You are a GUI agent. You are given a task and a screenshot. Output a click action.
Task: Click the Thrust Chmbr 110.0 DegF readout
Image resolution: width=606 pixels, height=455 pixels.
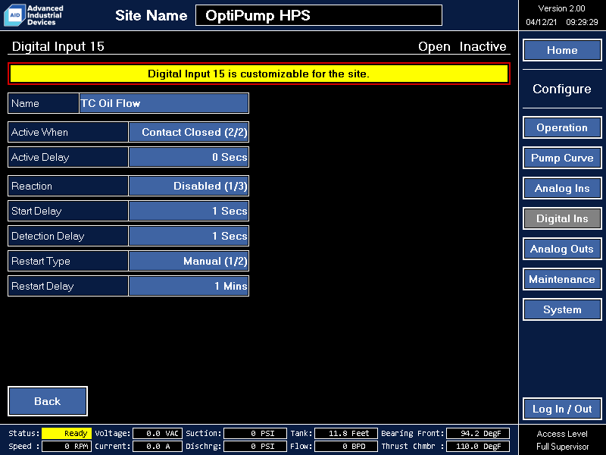pos(478,446)
